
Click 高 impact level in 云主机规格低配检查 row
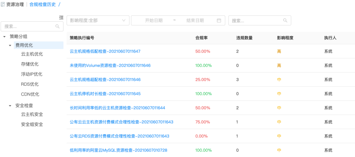[279, 51]
